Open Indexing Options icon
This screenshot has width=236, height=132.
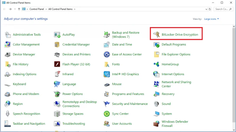click(8, 74)
